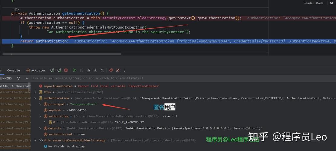Click the Step Out up-arrow icon
The height and width of the screenshot is (151, 336).
pyautogui.click(x=102, y=70)
